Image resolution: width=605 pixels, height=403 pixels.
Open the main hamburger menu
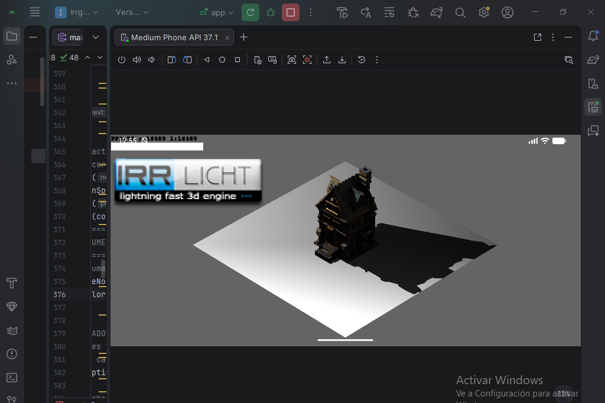[35, 12]
